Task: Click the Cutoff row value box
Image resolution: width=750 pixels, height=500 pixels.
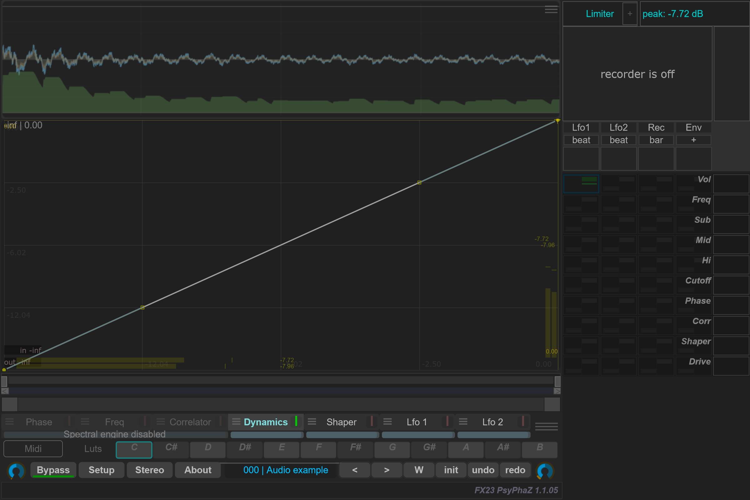Action: tap(731, 285)
